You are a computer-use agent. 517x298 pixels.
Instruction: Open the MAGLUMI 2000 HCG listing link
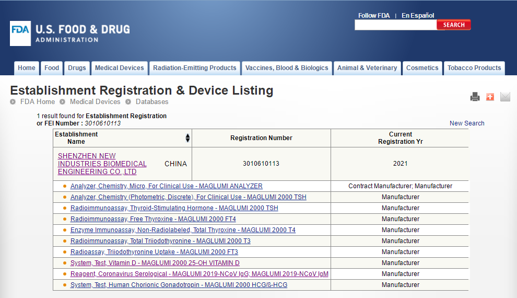point(179,285)
